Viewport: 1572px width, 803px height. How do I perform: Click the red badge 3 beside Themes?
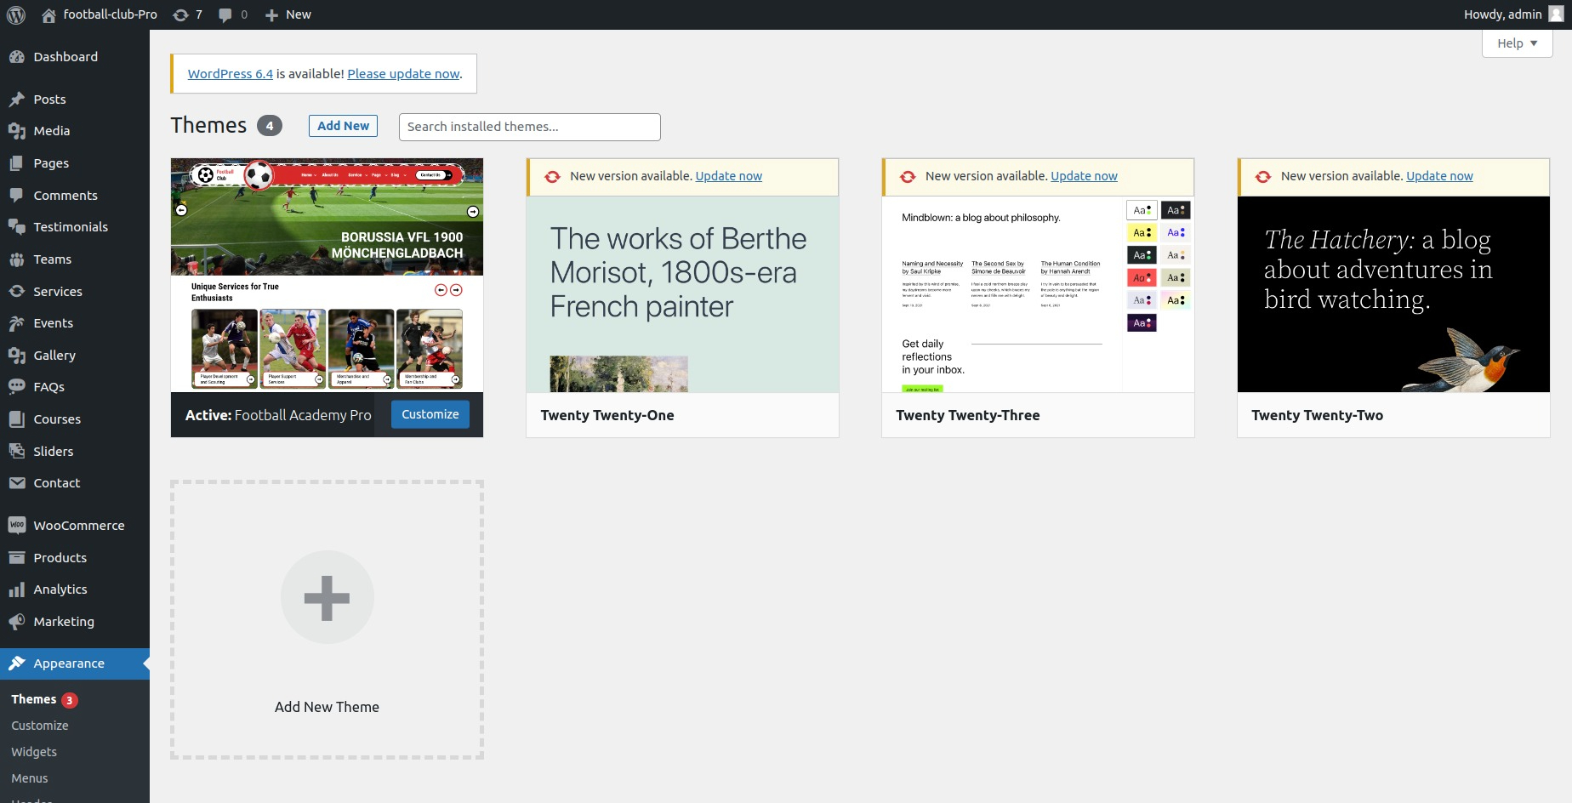pos(70,700)
